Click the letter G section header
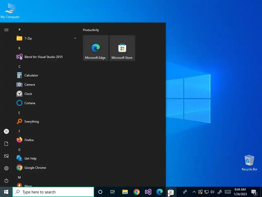The height and width of the screenshot is (197, 262). point(19,150)
